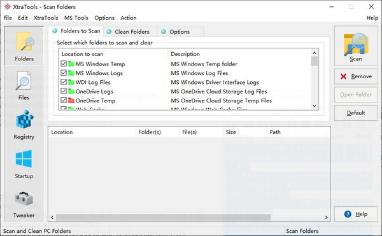This screenshot has height=236, width=382.
Task: Click the horizontal scrollbar thumb in results
Action: pos(163,218)
